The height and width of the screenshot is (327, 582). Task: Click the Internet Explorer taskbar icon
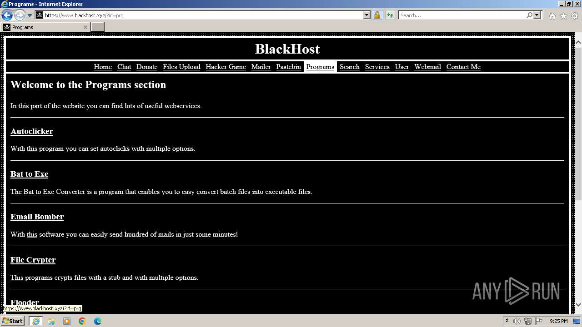tap(35, 321)
